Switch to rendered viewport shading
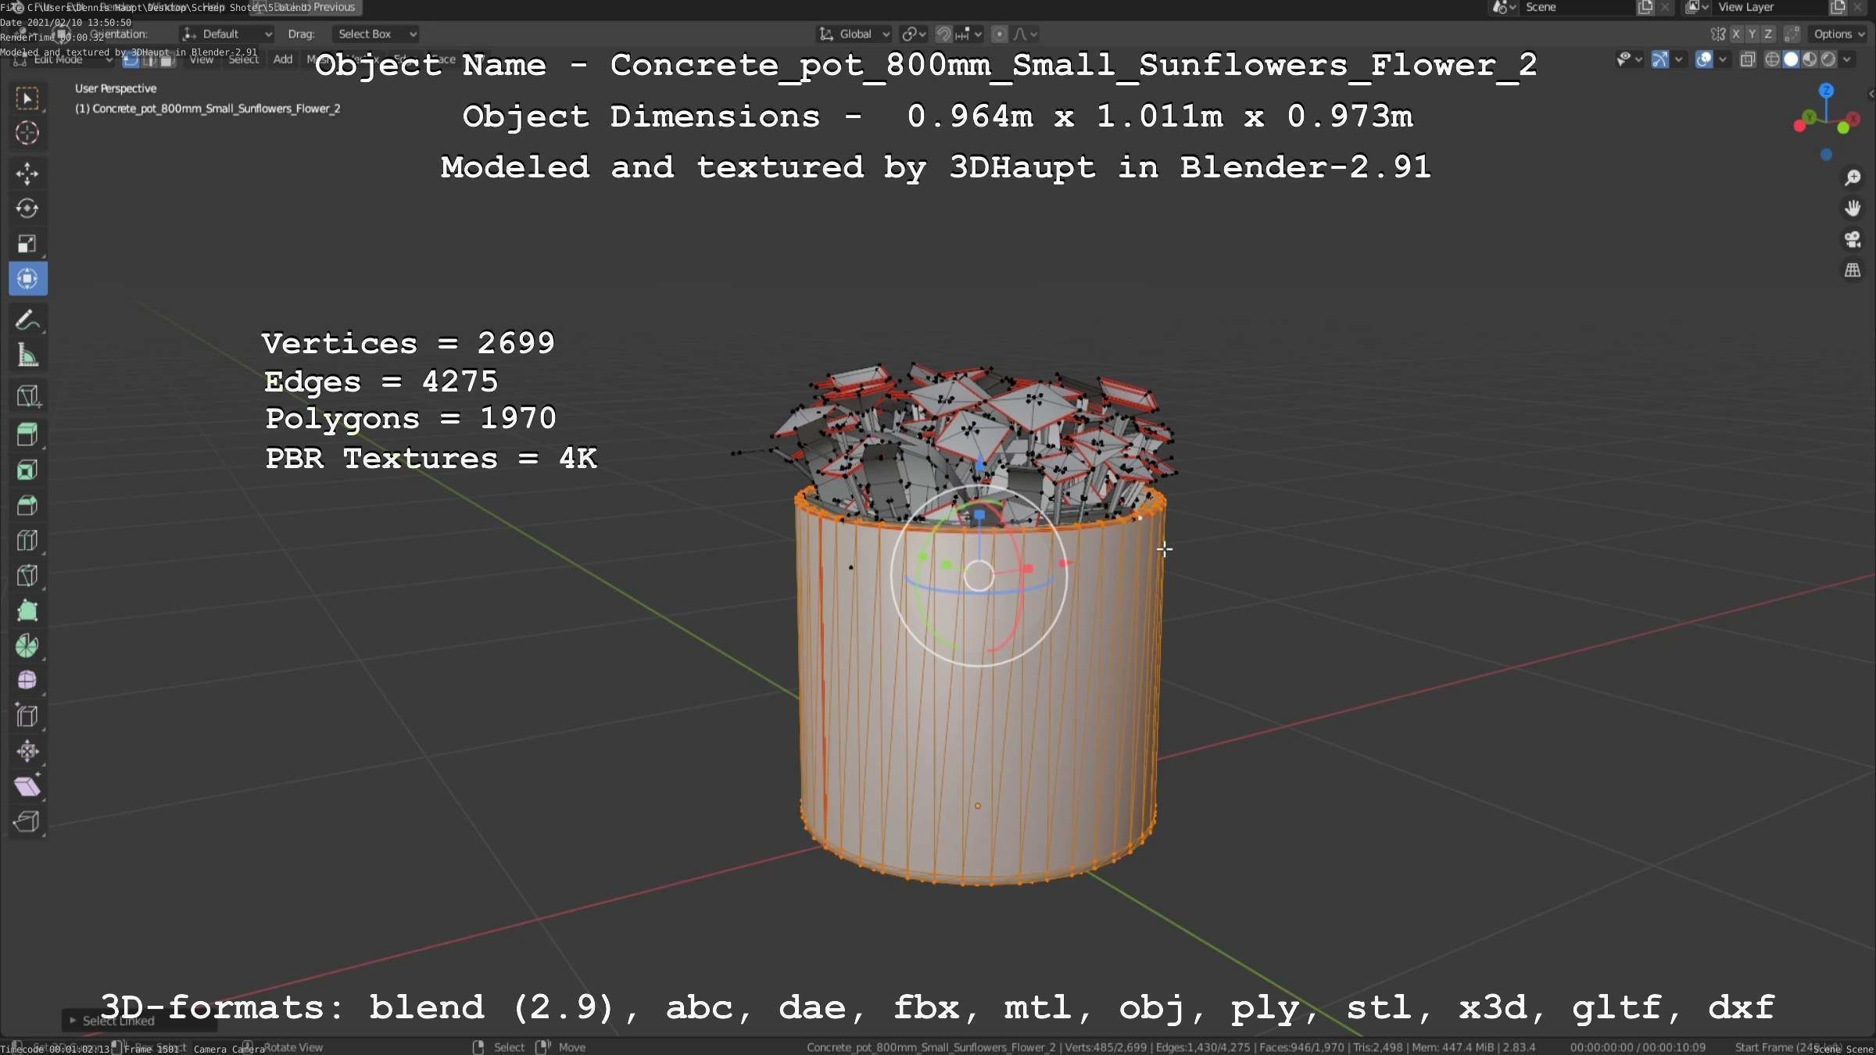The height and width of the screenshot is (1055, 1876). click(x=1828, y=59)
